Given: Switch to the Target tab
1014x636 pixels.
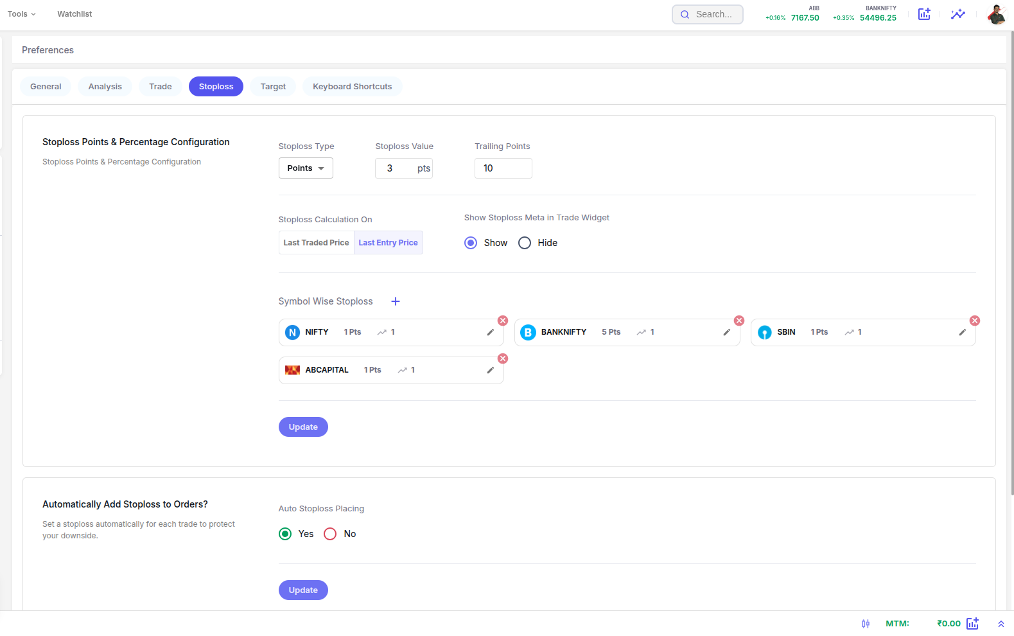Looking at the screenshot, I should coord(273,87).
